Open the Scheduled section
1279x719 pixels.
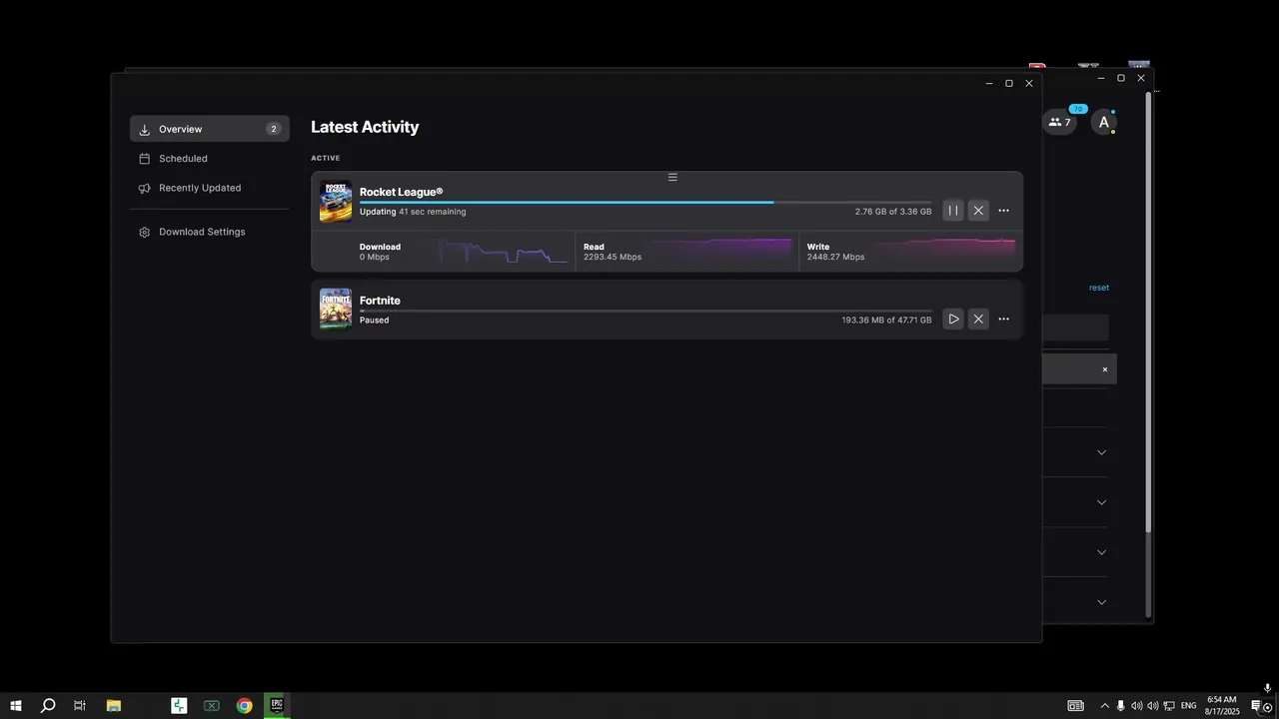pos(210,158)
